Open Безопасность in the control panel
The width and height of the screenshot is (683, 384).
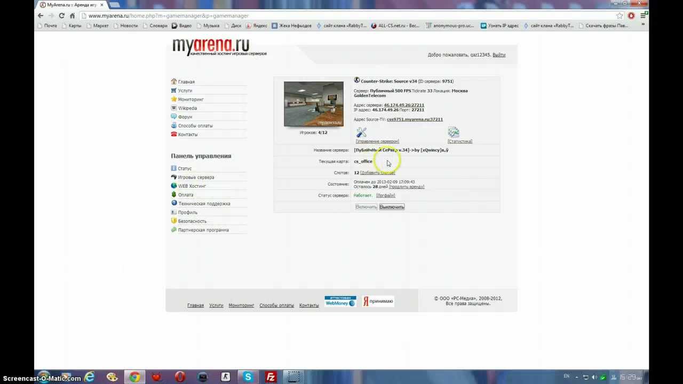(192, 221)
